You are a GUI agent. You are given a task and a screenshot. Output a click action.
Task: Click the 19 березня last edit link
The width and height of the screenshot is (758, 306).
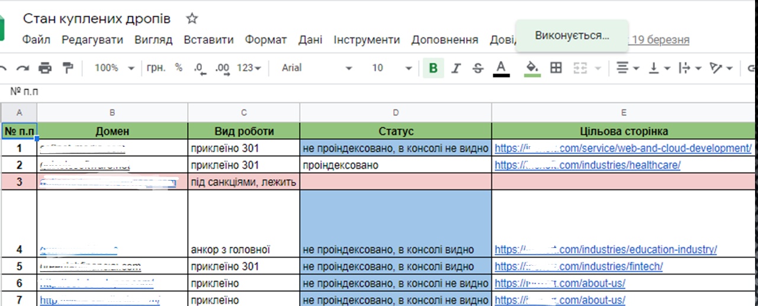pyautogui.click(x=660, y=40)
